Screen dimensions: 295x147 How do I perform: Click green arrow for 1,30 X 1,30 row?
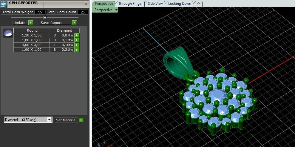pyautogui.click(x=77, y=35)
